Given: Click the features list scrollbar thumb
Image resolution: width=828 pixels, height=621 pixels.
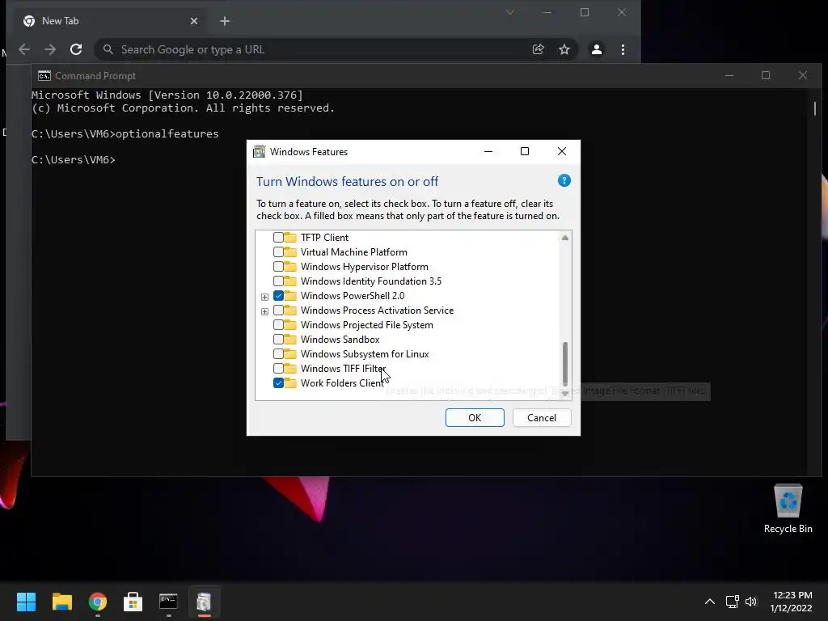Looking at the screenshot, I should click(565, 364).
